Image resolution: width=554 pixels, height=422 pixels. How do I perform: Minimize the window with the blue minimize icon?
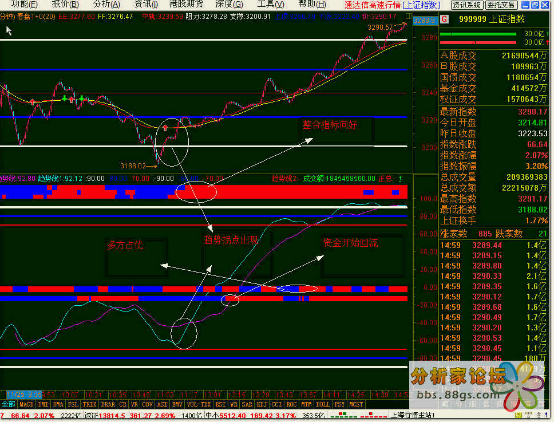(525, 5)
